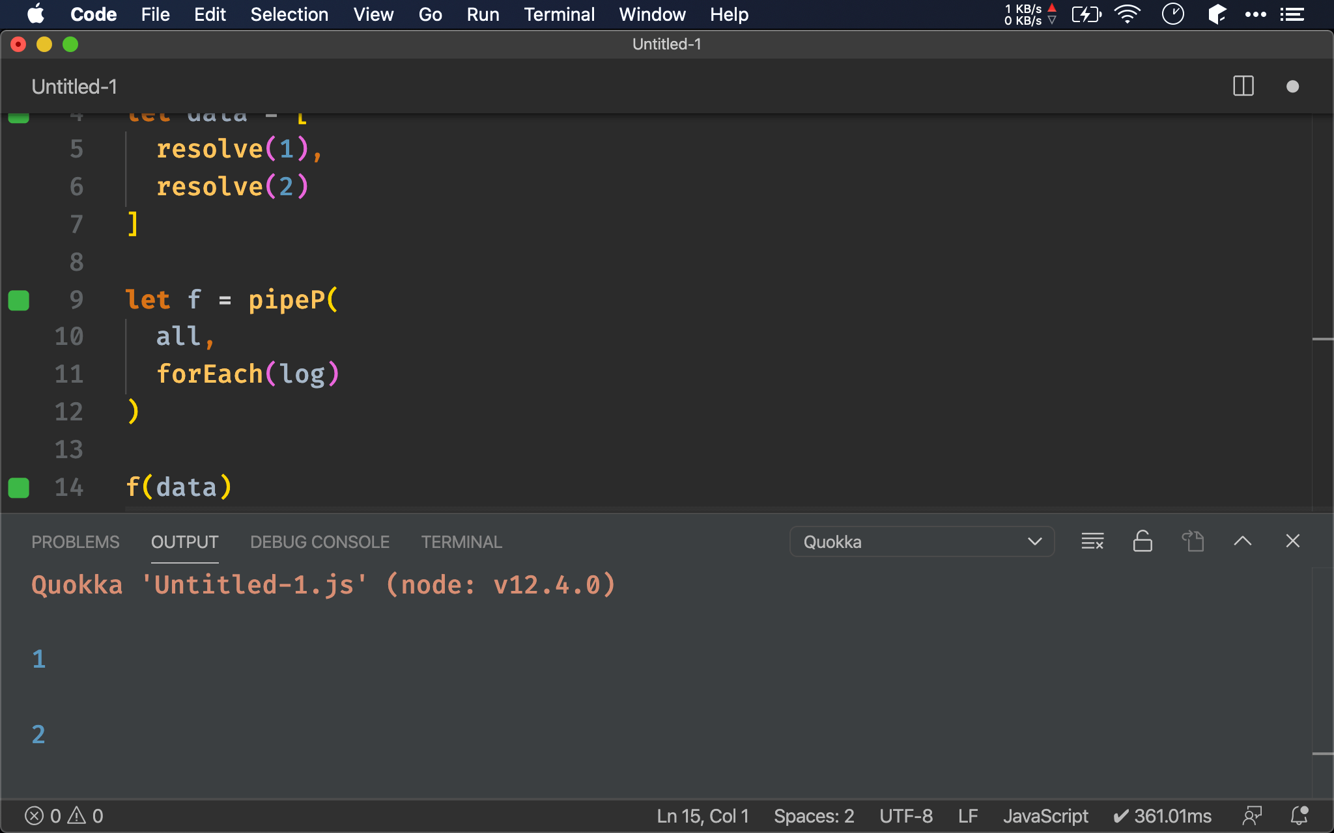Open the Help menu
Viewport: 1334px width, 833px height.
[729, 14]
